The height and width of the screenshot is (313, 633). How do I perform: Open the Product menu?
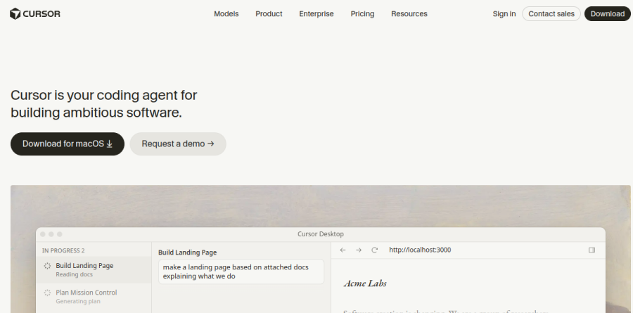pyautogui.click(x=269, y=14)
